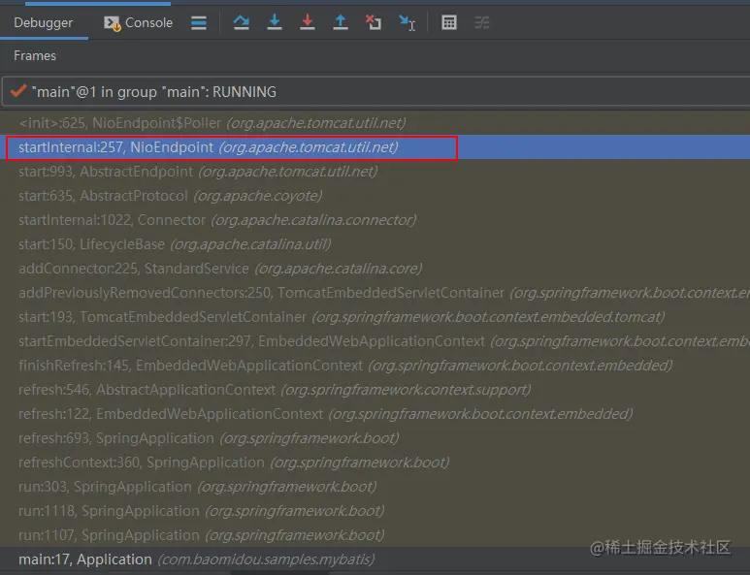The width and height of the screenshot is (750, 575).
Task: Select frame finishRefresh:145, EmbeddedWebApplicationContext
Action: [375, 366]
